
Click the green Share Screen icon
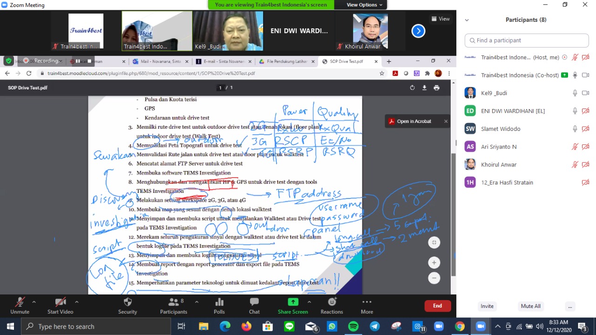click(x=293, y=302)
